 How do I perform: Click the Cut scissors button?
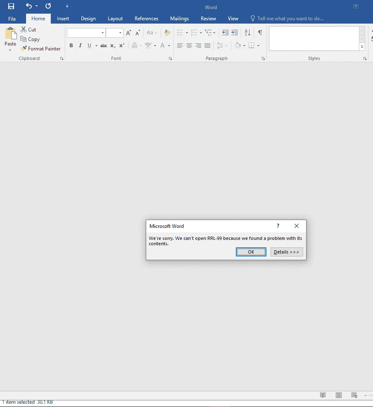coord(28,30)
